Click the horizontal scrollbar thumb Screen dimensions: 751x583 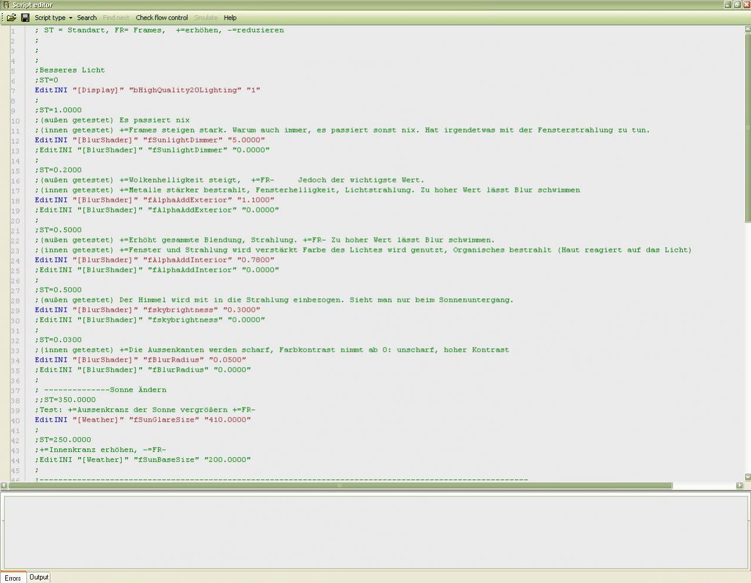(x=339, y=485)
